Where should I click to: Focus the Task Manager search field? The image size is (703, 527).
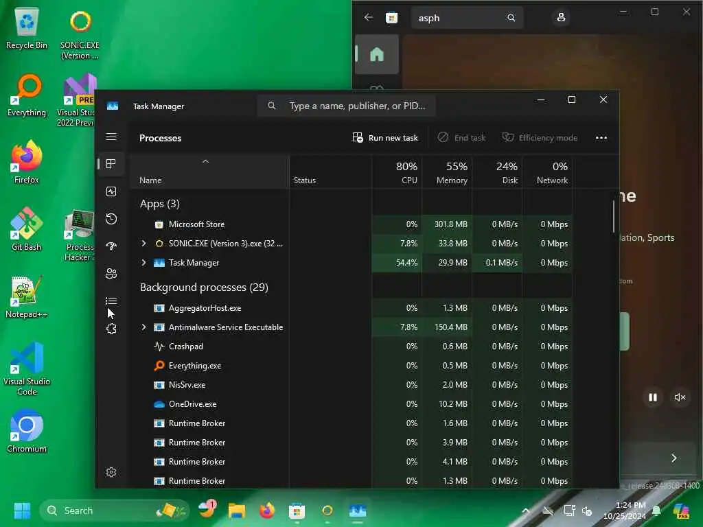point(346,106)
